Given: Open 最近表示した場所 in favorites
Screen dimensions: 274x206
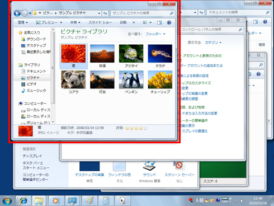Looking at the screenshot, I should click(36, 52).
